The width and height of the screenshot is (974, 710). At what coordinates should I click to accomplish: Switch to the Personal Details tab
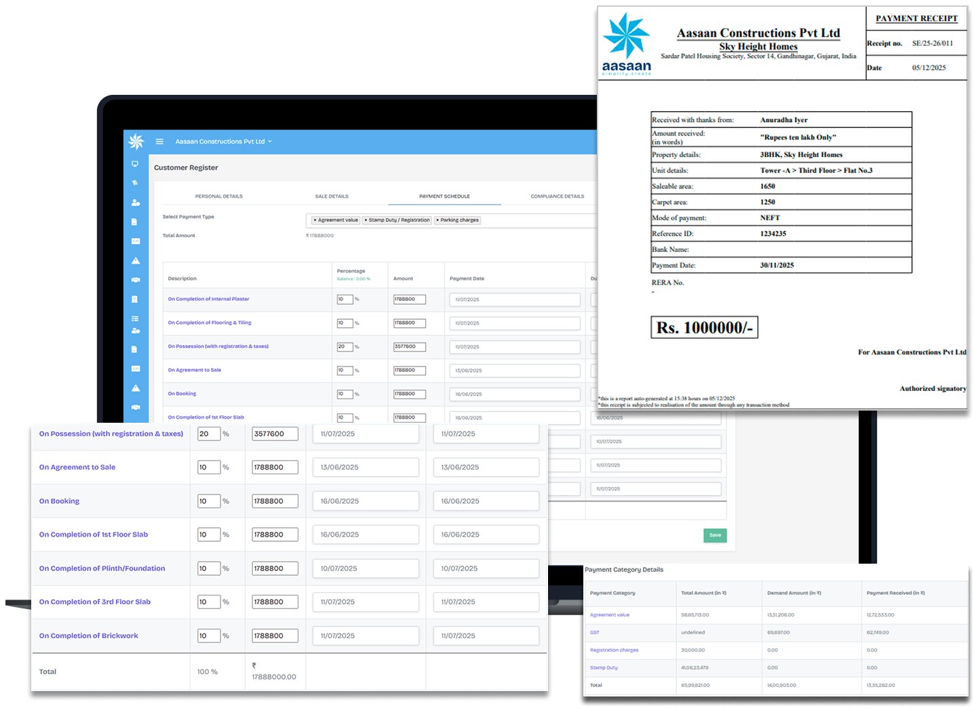218,196
